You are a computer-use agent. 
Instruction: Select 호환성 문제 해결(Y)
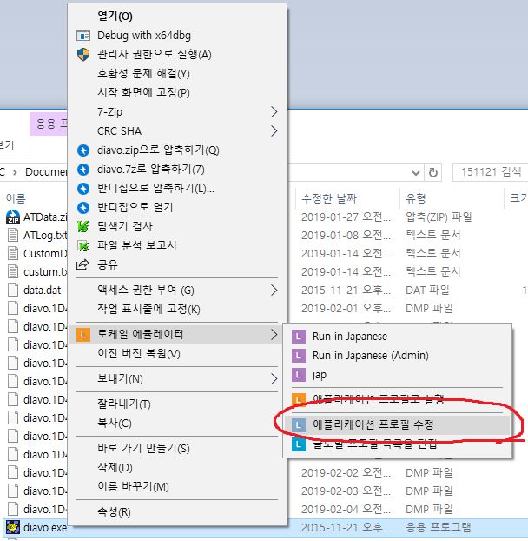(178, 73)
